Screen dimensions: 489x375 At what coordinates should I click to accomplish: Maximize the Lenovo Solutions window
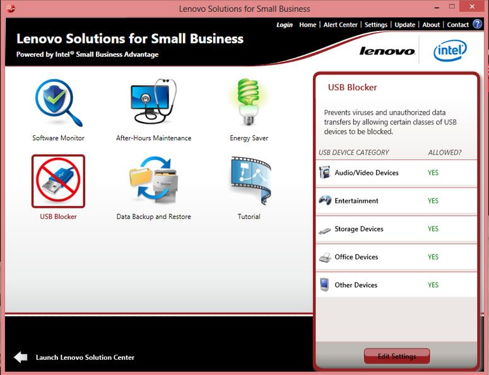click(452, 6)
